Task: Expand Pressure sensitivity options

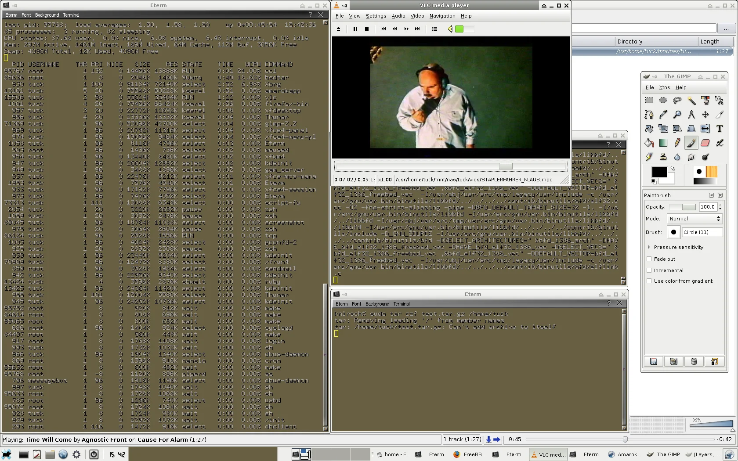Action: coord(649,247)
